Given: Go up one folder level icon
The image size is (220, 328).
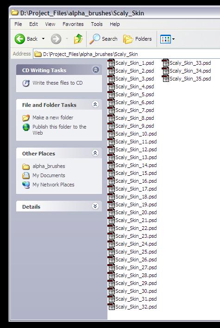Looking at the screenshot, I should click(78, 39).
